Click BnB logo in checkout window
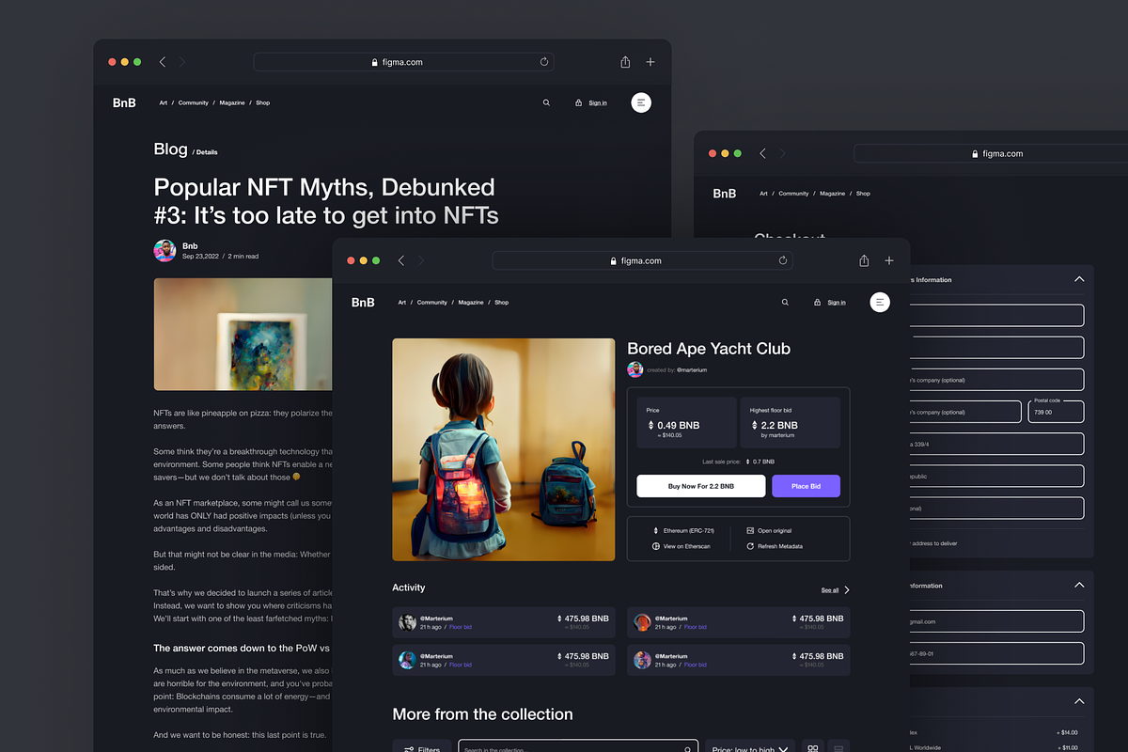Image resolution: width=1128 pixels, height=752 pixels. pyautogui.click(x=725, y=194)
